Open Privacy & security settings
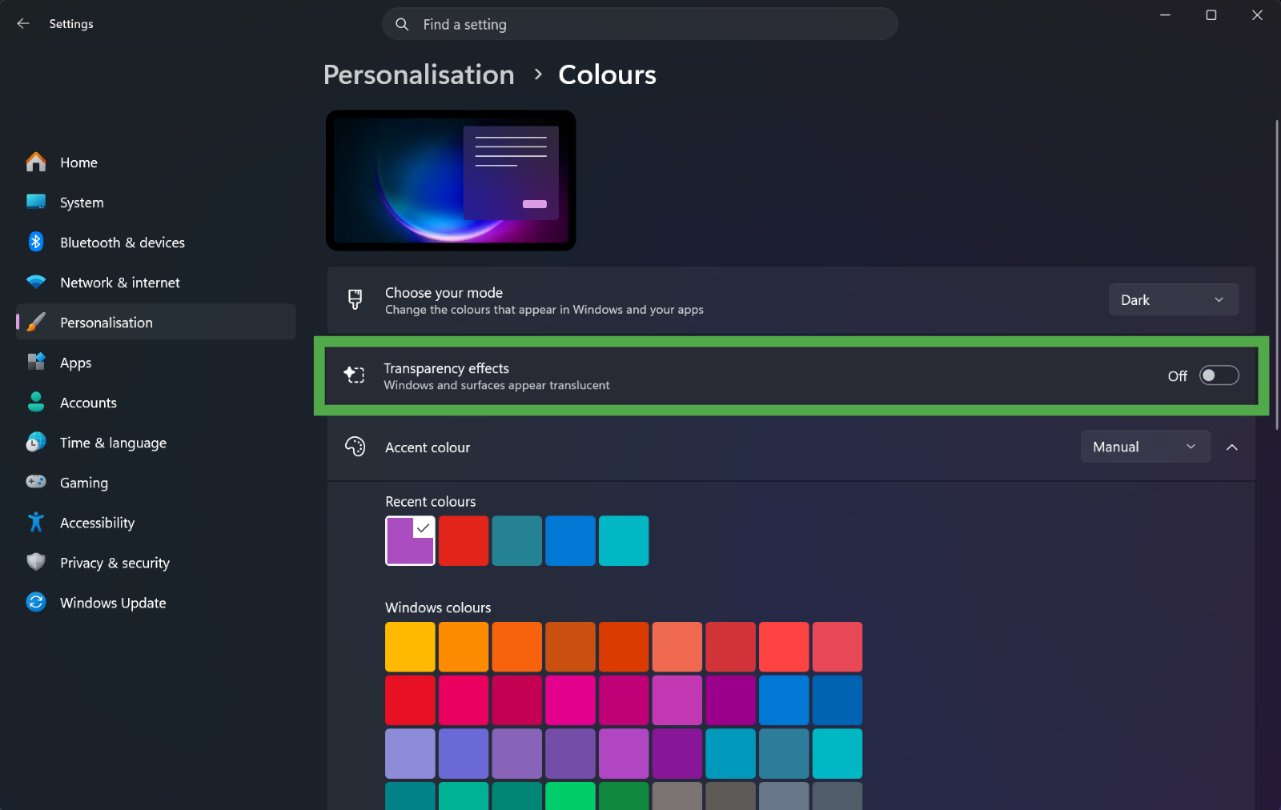The width and height of the screenshot is (1281, 810). 156,563
